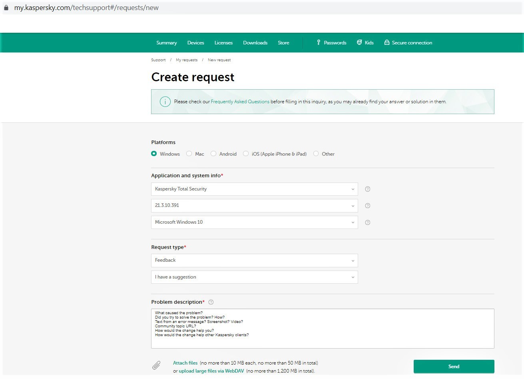
Task: Click help icon next to Problem description
Action: [x=211, y=302]
